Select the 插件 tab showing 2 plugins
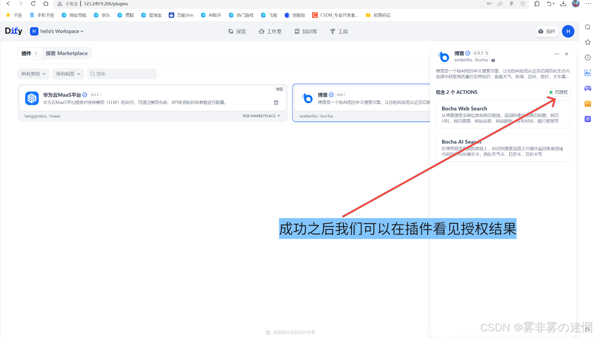 pyautogui.click(x=30, y=53)
